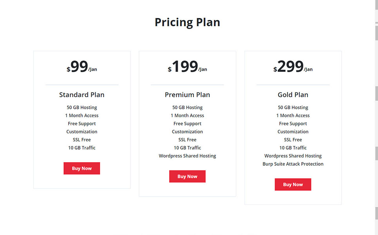Select the Gold Plan title
Screen dimensions: 378x235
click(x=293, y=95)
